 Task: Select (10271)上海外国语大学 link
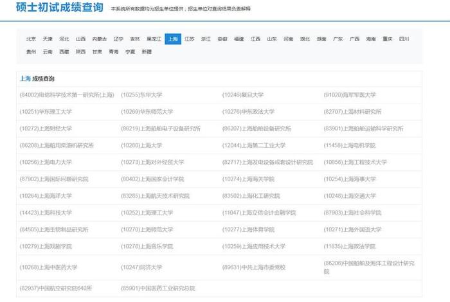pyautogui.click(x=352, y=230)
